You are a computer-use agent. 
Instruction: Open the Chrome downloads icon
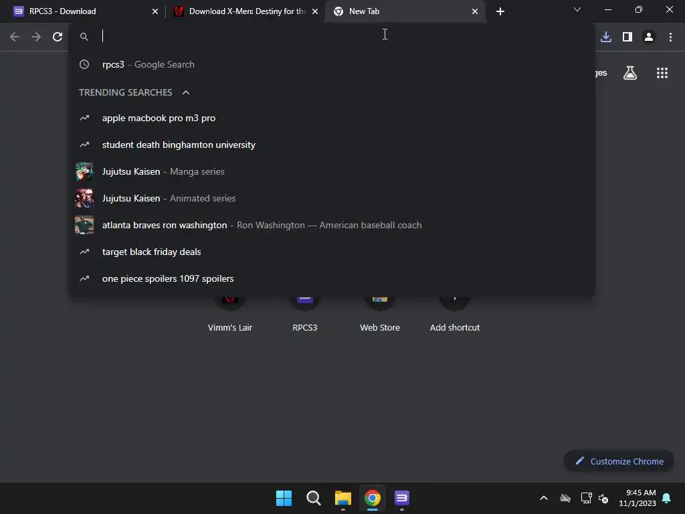click(x=606, y=37)
